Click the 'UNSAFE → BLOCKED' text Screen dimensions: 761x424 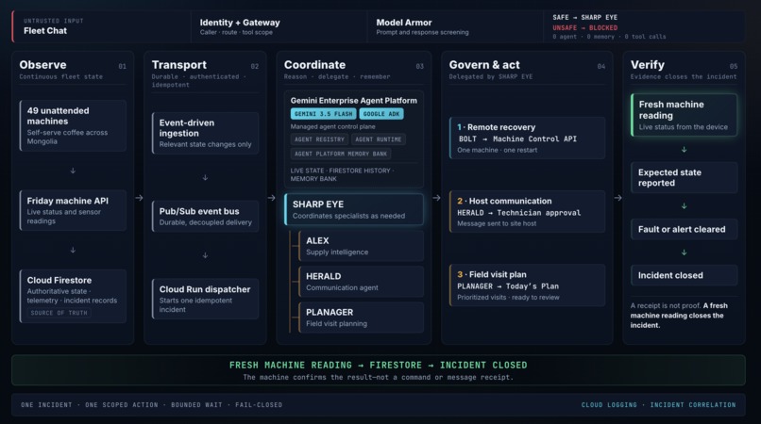[584, 28]
